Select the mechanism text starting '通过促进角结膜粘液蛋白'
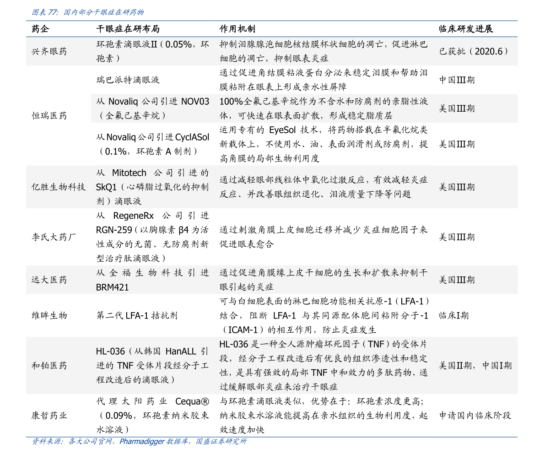 point(324,80)
